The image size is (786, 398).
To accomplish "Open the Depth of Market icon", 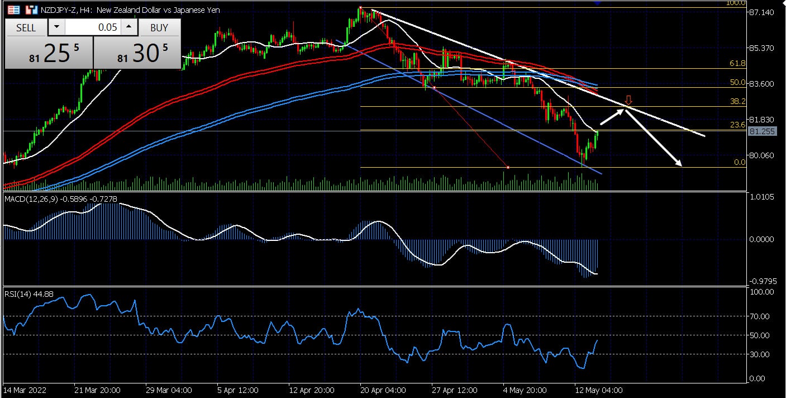I will click(30, 10).
